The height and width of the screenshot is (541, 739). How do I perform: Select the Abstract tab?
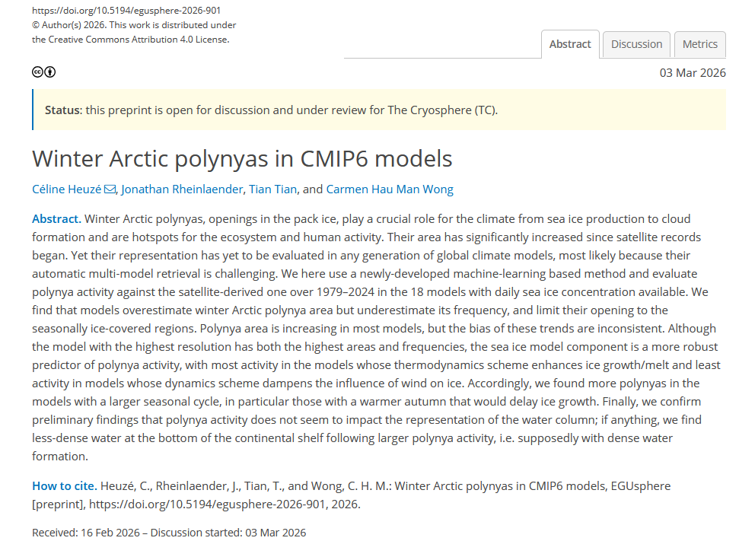[x=570, y=44]
